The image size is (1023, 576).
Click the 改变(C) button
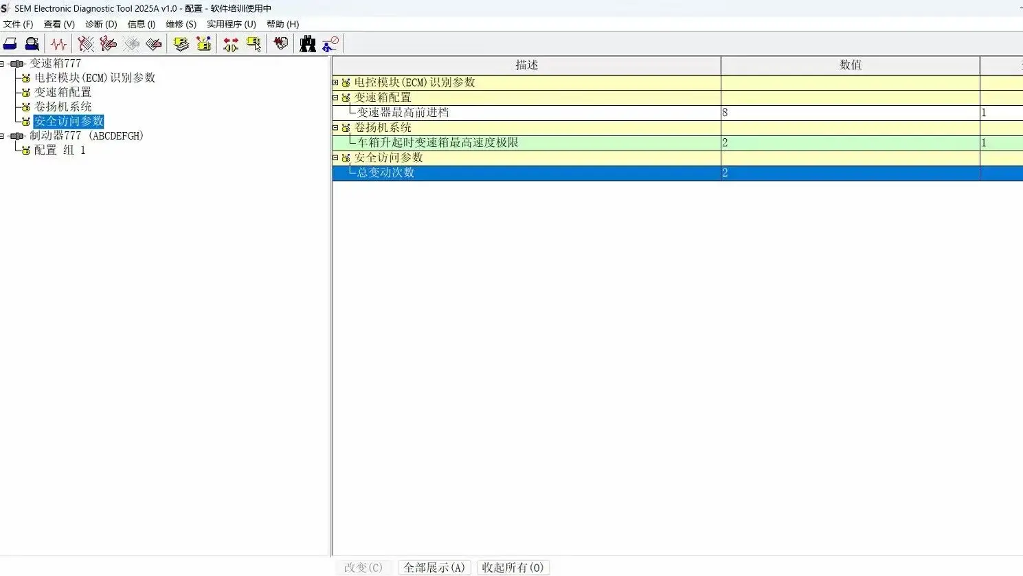pos(363,567)
